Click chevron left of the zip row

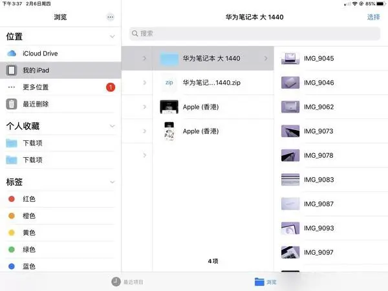click(144, 83)
